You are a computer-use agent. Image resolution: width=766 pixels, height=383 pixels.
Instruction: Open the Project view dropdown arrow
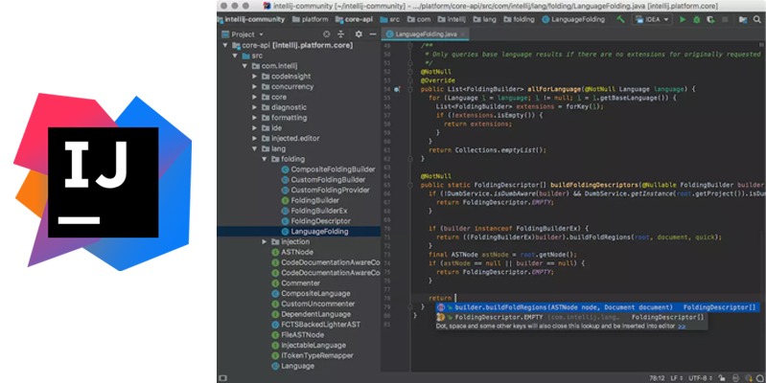pos(262,34)
